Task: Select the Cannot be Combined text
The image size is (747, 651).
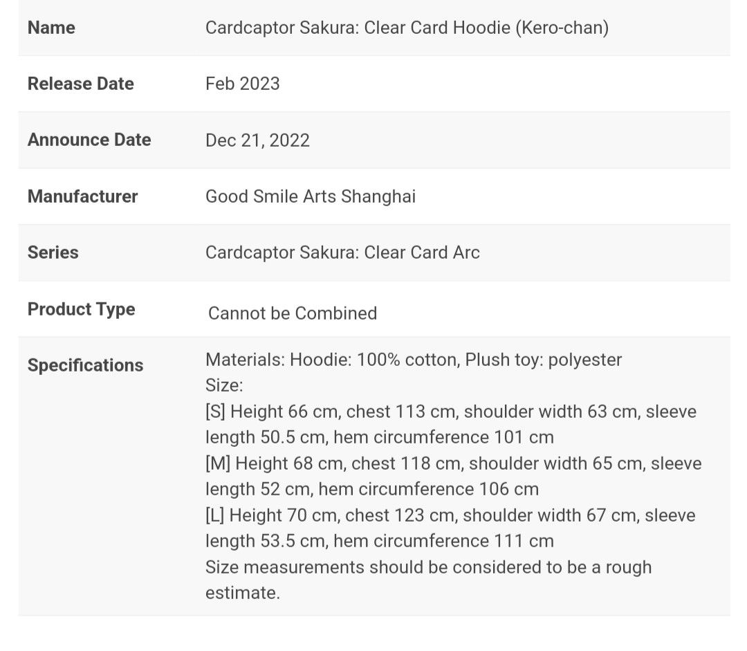Action: [x=292, y=313]
